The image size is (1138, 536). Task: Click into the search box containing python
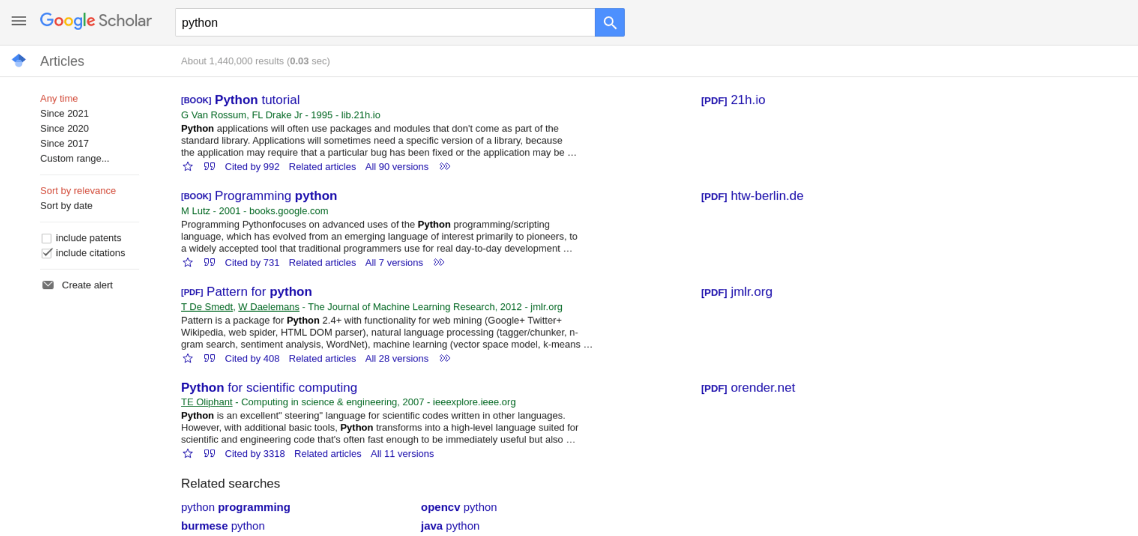(x=385, y=22)
